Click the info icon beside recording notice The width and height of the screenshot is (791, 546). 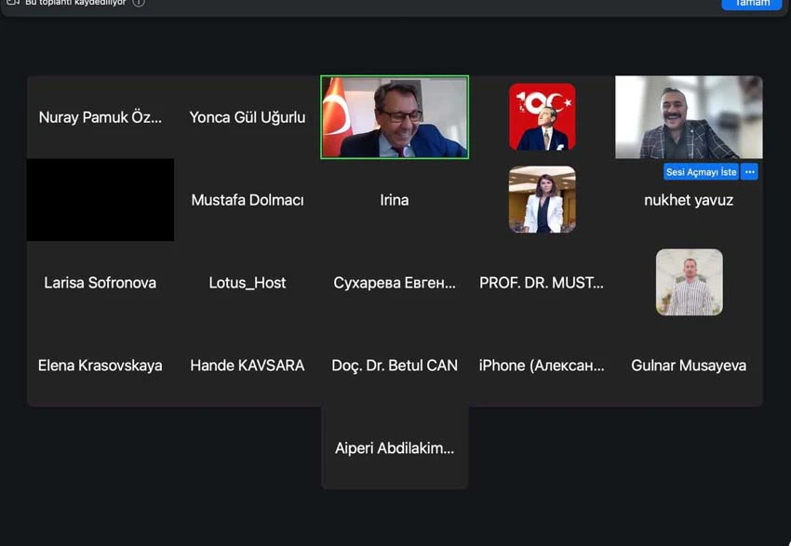[139, 3]
